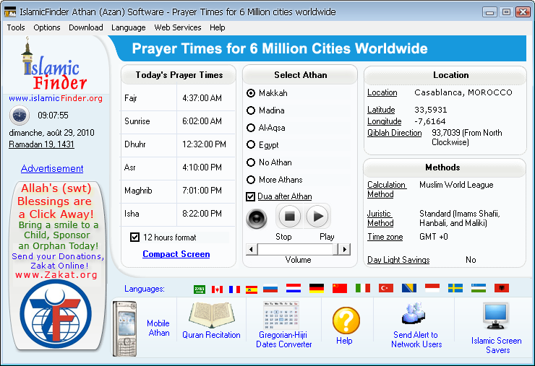Choose the Turkish flag language

(386, 288)
